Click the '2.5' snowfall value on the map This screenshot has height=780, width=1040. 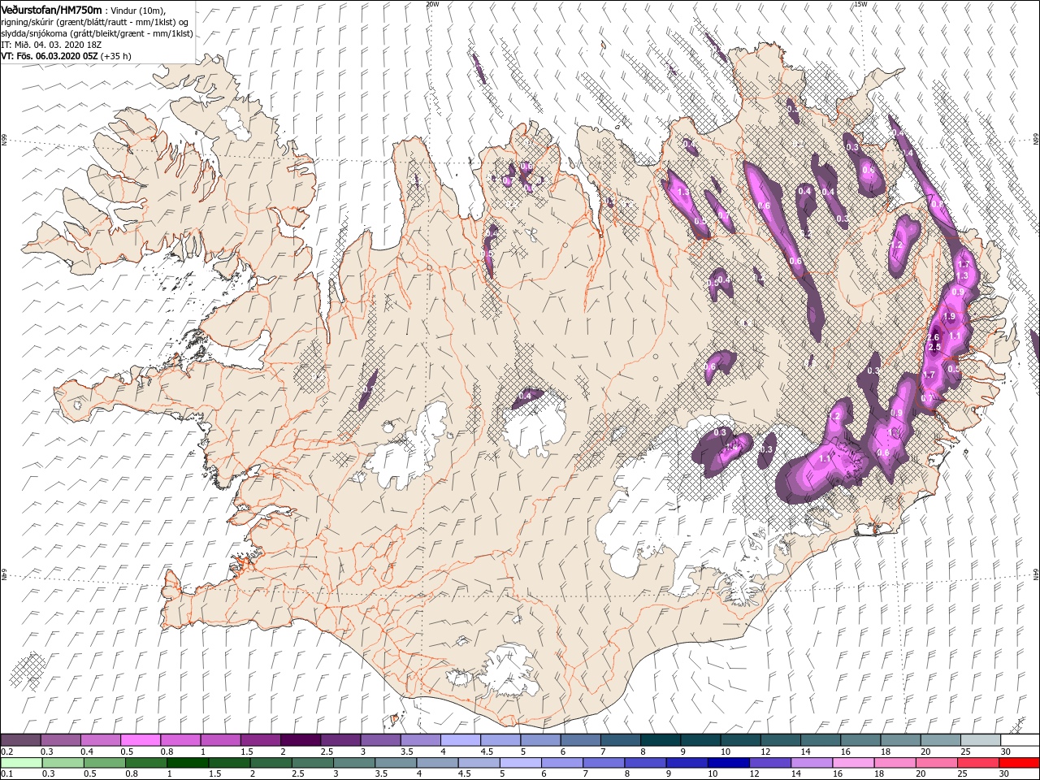pyautogui.click(x=934, y=348)
